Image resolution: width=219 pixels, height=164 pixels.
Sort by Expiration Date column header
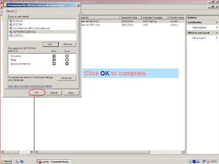pos(129,17)
